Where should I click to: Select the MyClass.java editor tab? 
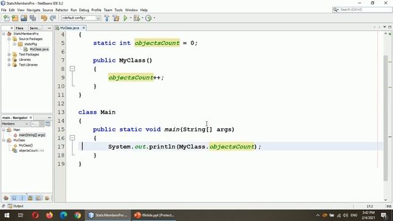[x=69, y=28]
